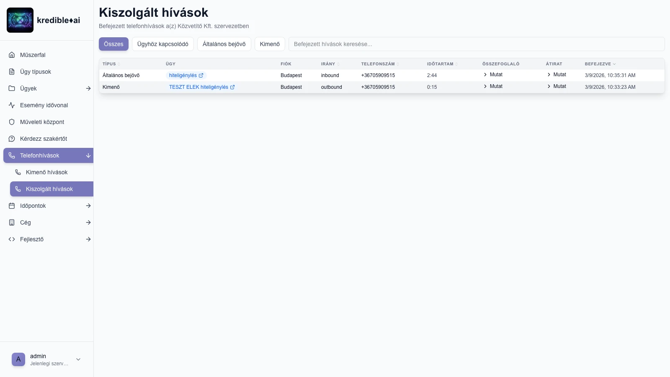
Task: Open the TESZT ELEK hiteligénylés link
Action: 198,87
